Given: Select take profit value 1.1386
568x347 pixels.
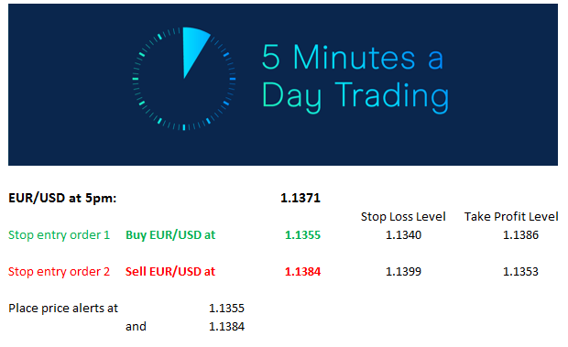Looking at the screenshot, I should [520, 234].
